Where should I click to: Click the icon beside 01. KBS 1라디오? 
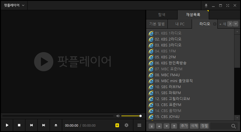[x=151, y=33]
